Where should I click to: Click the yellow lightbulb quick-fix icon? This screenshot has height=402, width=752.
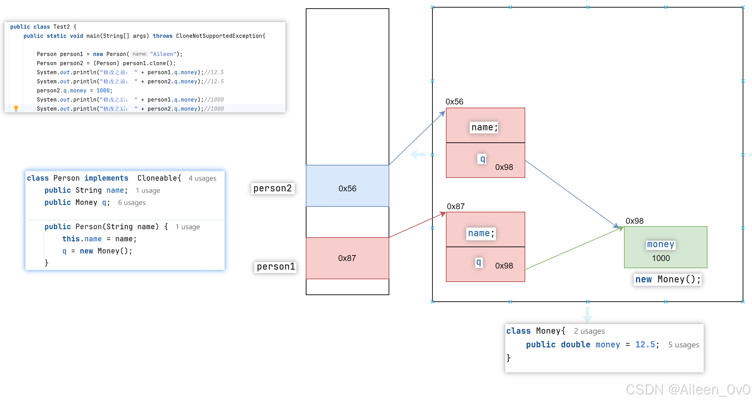click(x=16, y=108)
